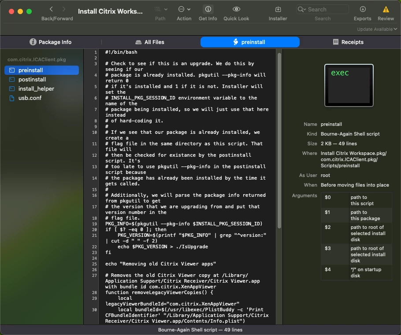Switch to the Receipts tab
Image resolution: width=401 pixels, height=335 pixels.
(x=348, y=42)
